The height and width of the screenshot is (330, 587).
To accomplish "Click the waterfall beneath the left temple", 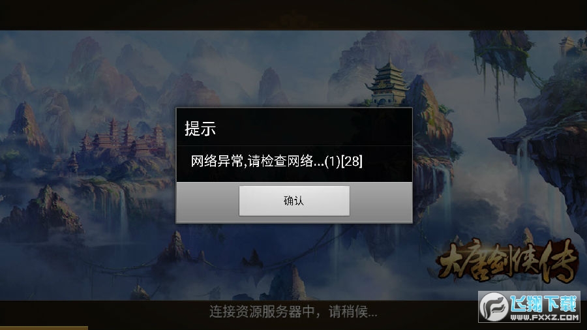I will tap(122, 208).
